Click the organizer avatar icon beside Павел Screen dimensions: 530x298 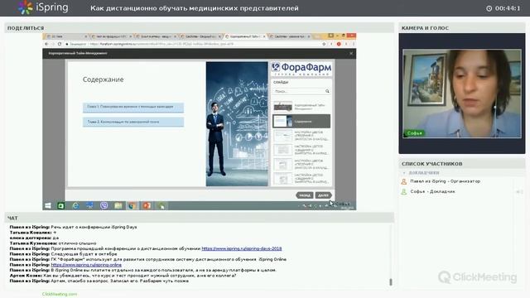pos(403,181)
